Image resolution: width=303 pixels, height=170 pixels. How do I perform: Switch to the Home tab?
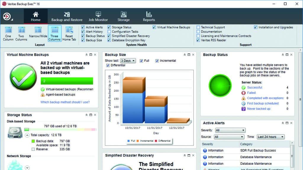pyautogui.click(x=36, y=16)
